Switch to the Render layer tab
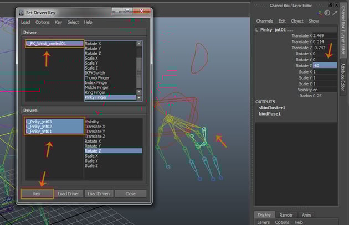The image size is (349, 225). pyautogui.click(x=286, y=215)
